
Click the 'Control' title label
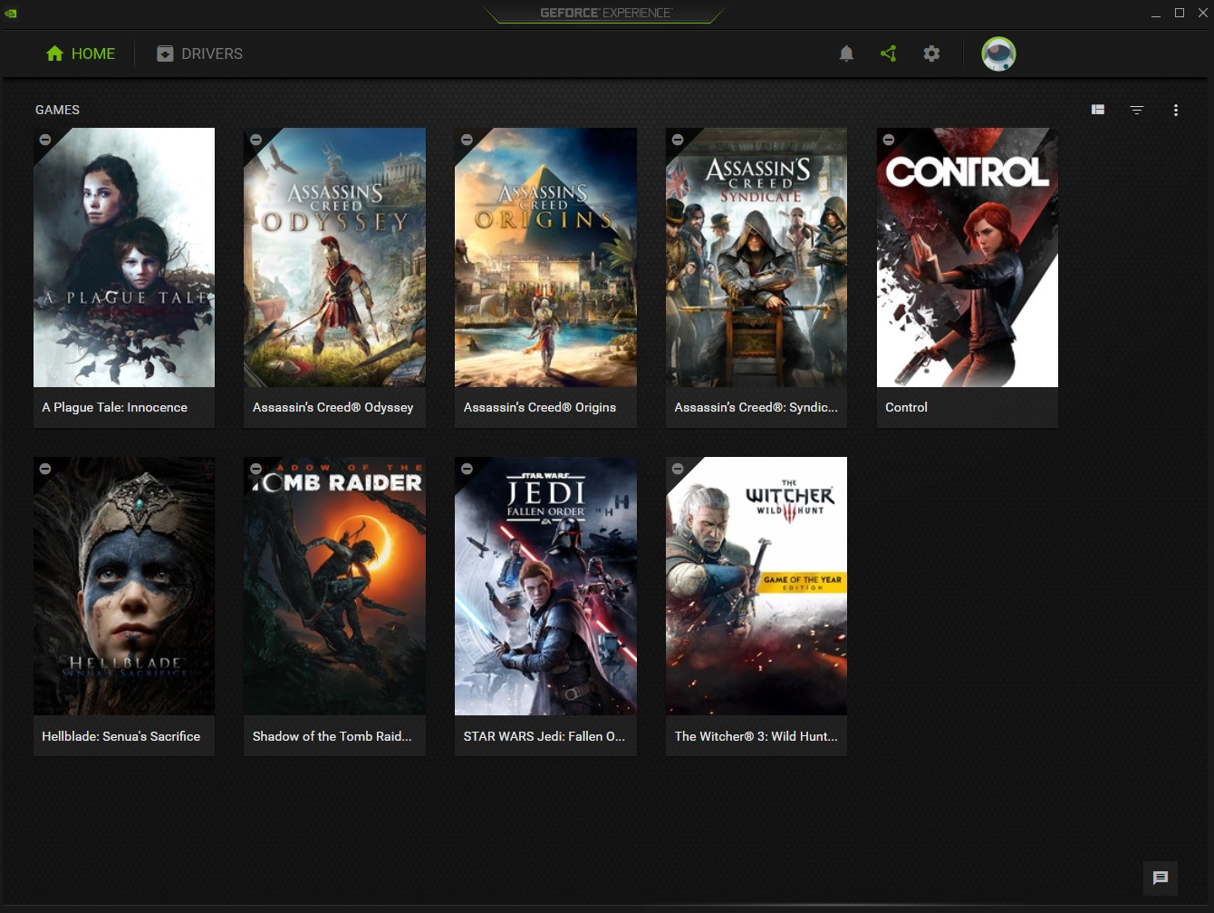[x=906, y=407]
